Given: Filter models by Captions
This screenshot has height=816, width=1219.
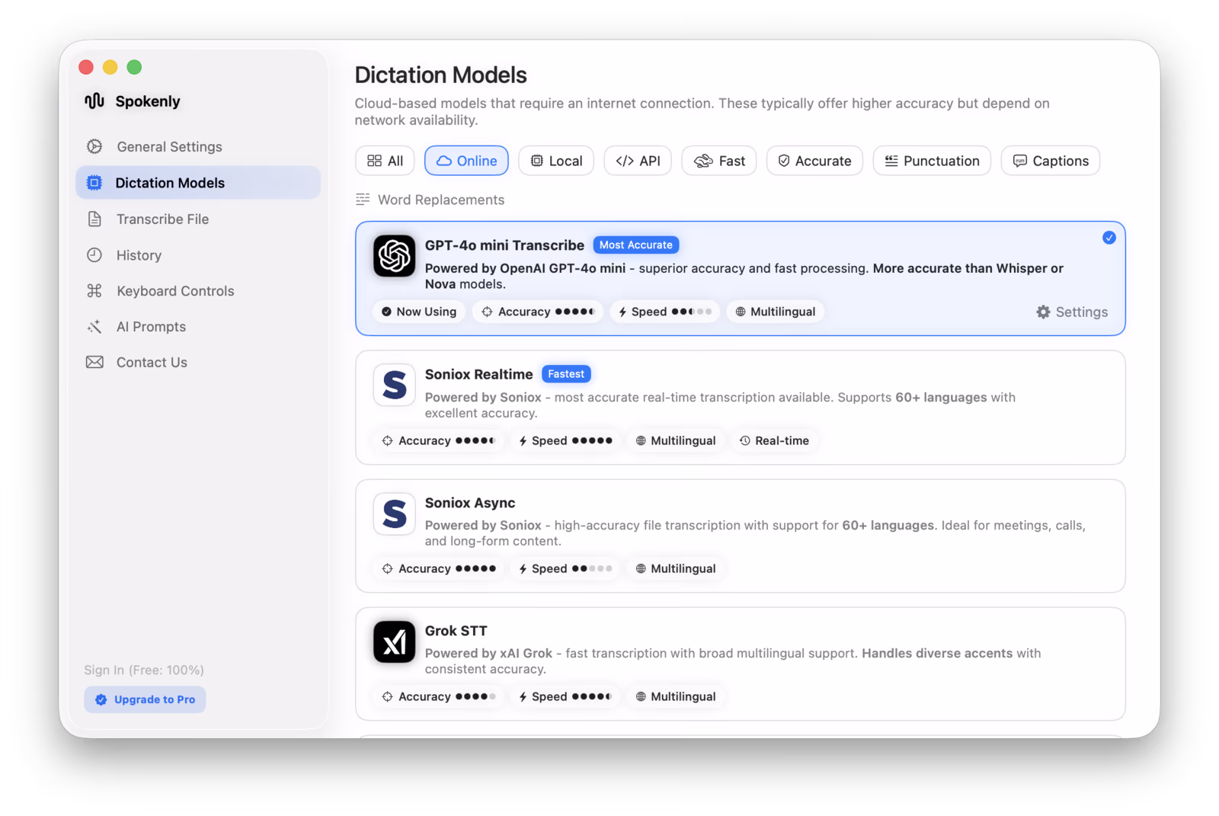Looking at the screenshot, I should 1051,161.
